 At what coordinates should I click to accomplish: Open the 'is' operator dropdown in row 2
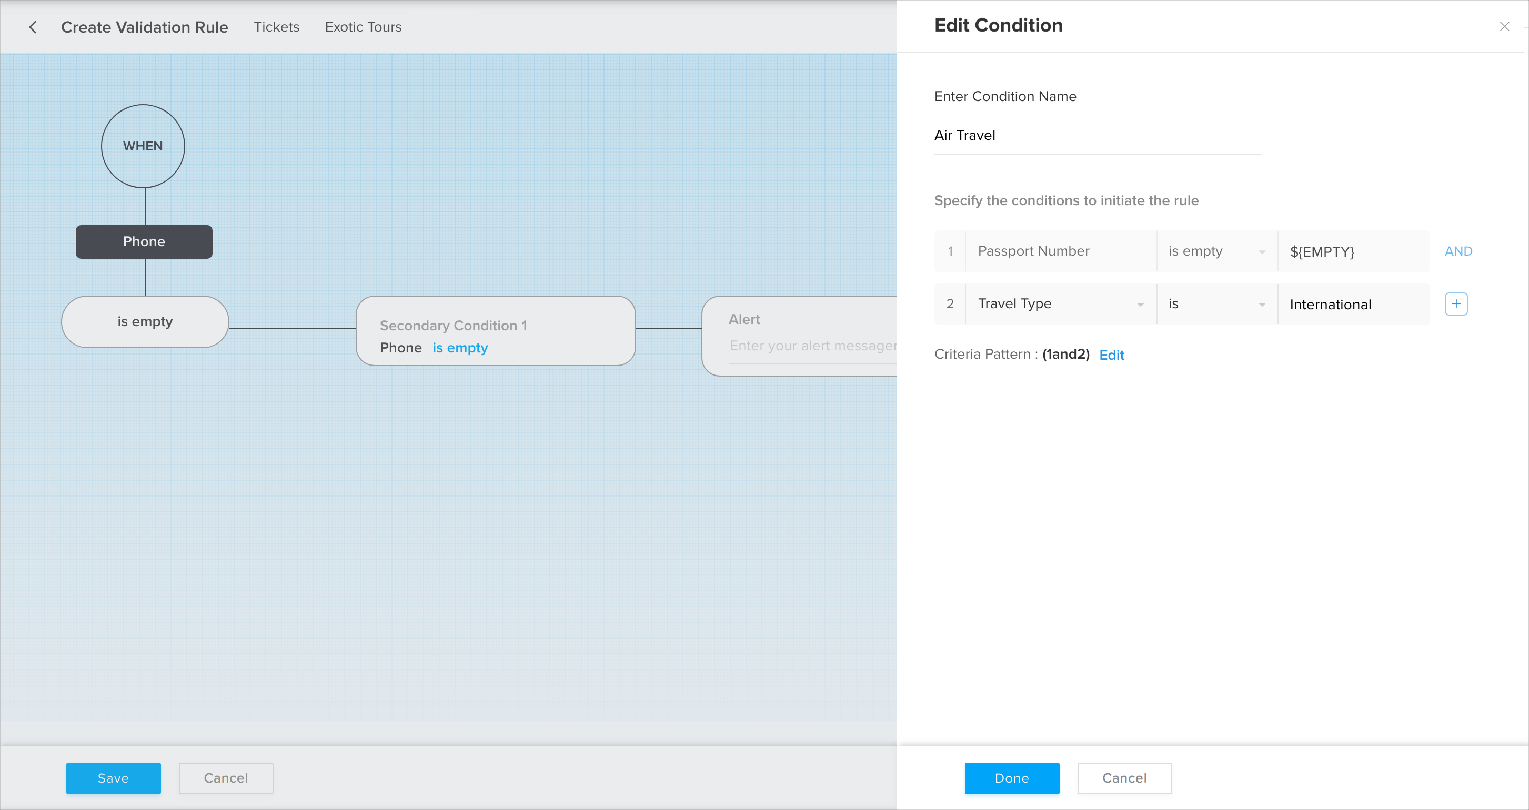1216,304
